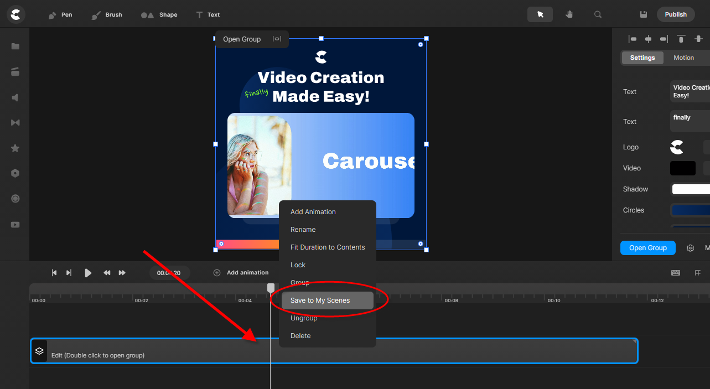Click the flip icon beside Open Group on the canvas

pos(277,39)
